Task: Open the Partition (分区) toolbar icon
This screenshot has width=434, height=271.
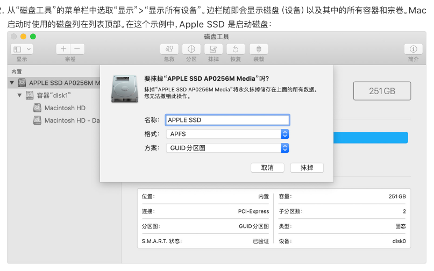Action: point(191,49)
